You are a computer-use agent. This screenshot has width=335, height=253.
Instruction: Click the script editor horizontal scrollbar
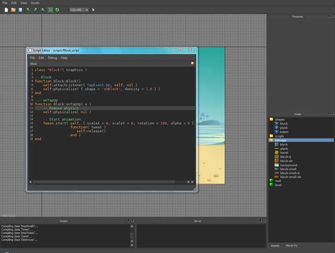pyautogui.click(x=103, y=182)
